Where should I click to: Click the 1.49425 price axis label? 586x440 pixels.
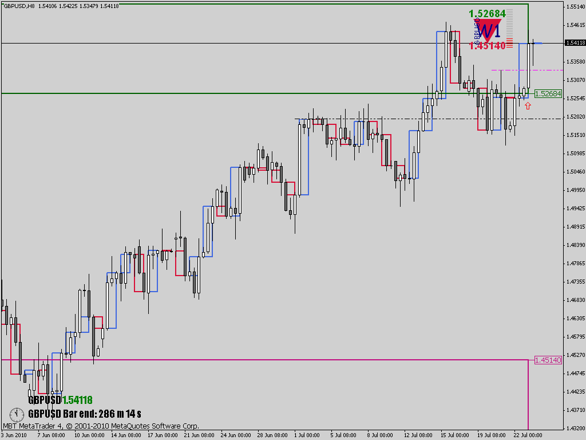coord(575,209)
